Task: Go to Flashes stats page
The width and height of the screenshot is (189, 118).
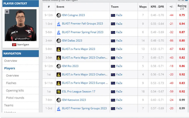Action: (x=11, y=83)
